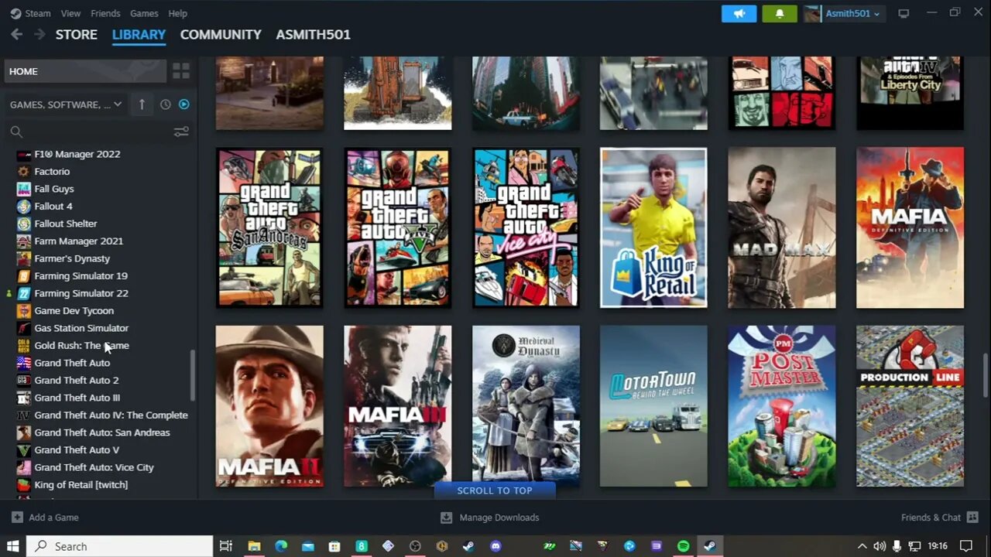Go forward with the right arrow
This screenshot has height=557, width=991.
pyautogui.click(x=39, y=34)
